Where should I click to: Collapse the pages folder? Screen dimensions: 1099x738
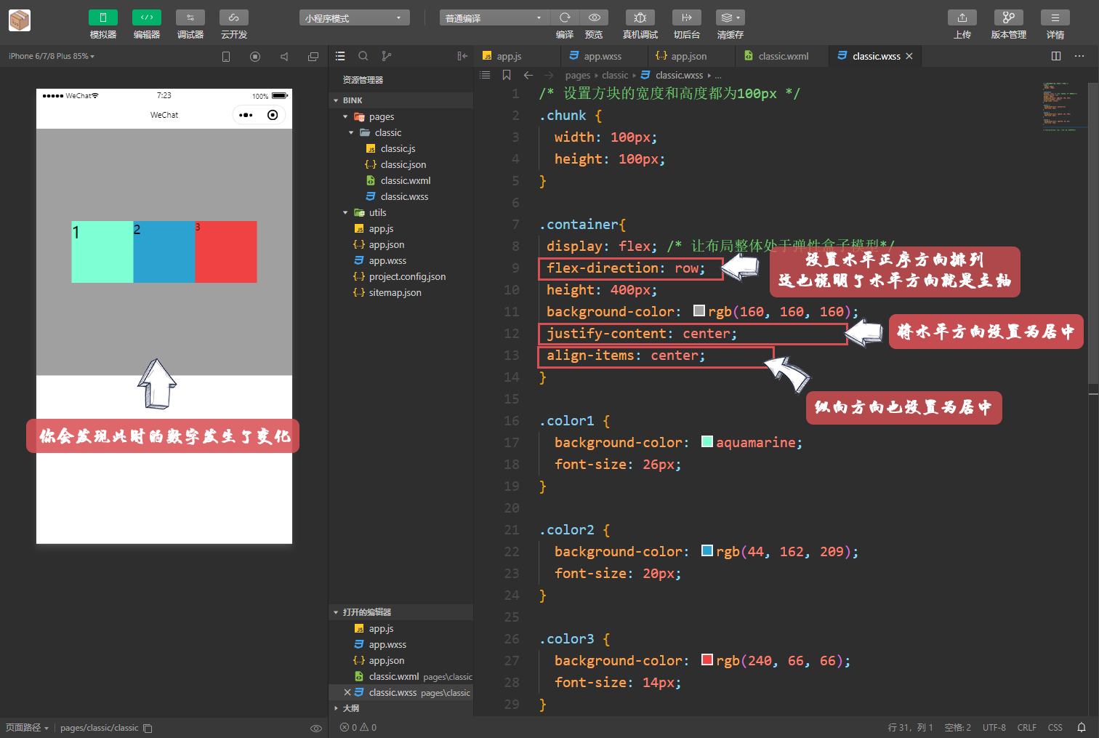click(x=345, y=116)
